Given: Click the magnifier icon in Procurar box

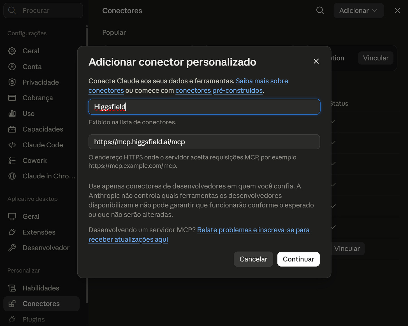Looking at the screenshot, I should 12,11.
